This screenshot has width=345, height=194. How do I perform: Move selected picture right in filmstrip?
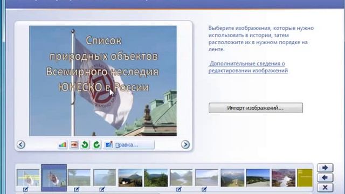pyautogui.click(x=325, y=168)
